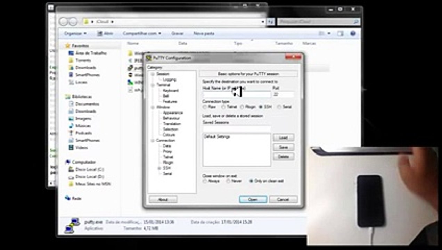Click the PuTTY icon in the dialog title bar

tap(149, 58)
